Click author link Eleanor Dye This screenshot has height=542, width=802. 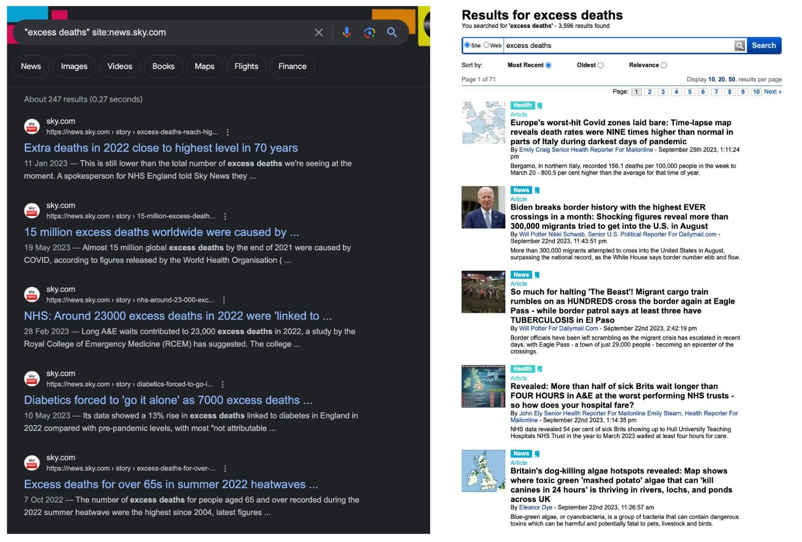[536, 507]
